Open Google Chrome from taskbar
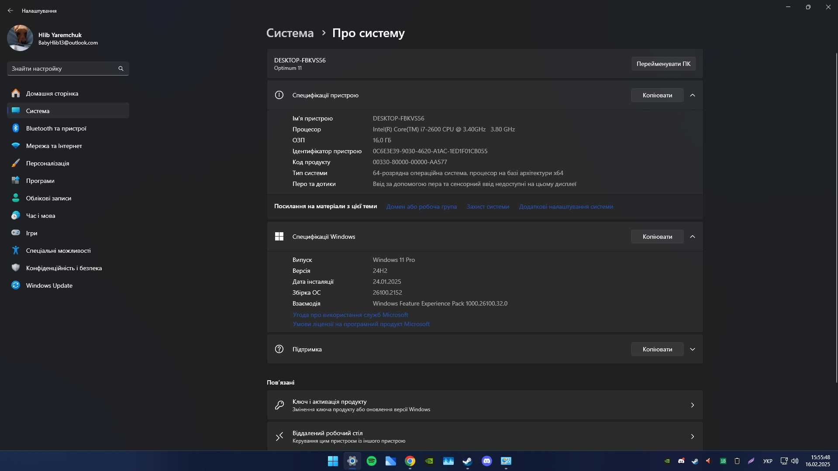Screen dimensions: 838x471 click(410, 461)
